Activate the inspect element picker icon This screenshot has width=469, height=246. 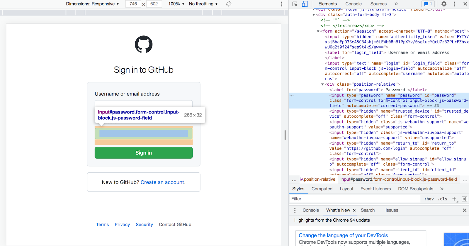click(x=295, y=4)
